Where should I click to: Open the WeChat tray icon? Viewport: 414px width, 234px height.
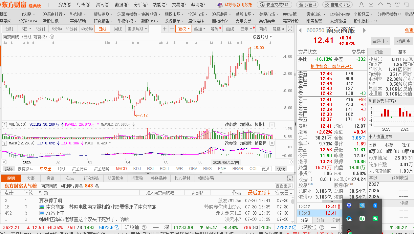click(x=375, y=218)
